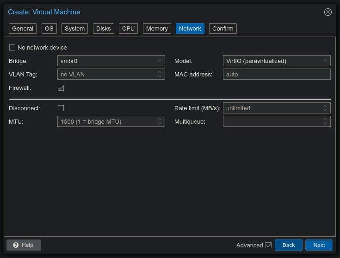The height and width of the screenshot is (258, 340).
Task: Click the VLAN Tag spinner arrows
Action: [160, 74]
